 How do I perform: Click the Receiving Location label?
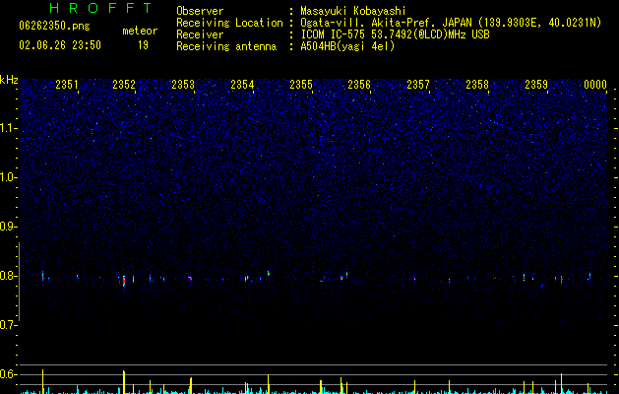[229, 23]
